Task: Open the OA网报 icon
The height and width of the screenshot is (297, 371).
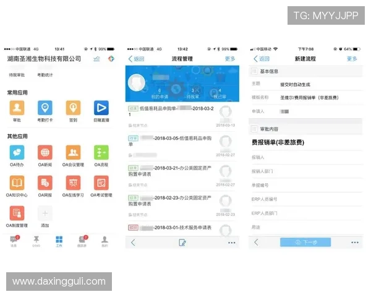Action: (x=45, y=183)
